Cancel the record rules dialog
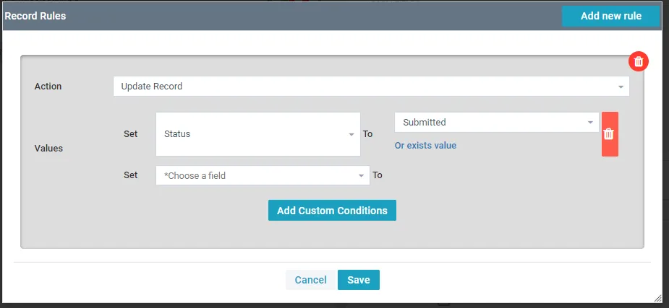Viewport: 669px width, 308px height. 310,280
